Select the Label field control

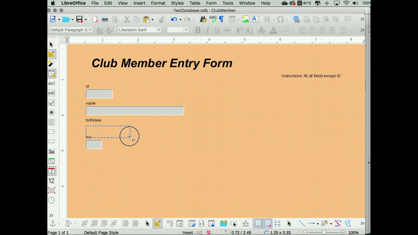point(52,83)
